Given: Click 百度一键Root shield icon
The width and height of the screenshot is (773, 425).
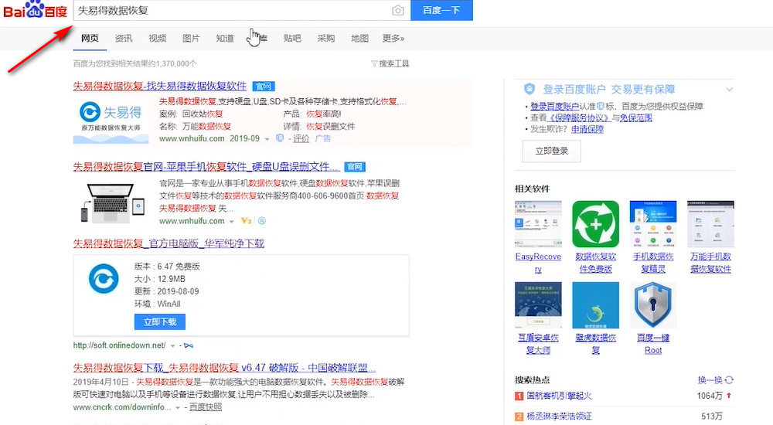Looking at the screenshot, I should tap(653, 305).
